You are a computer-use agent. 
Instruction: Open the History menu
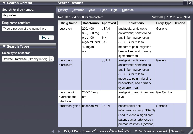coord(63,10)
